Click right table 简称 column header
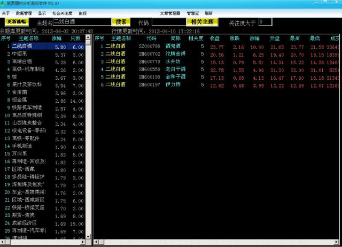 pos(176,38)
